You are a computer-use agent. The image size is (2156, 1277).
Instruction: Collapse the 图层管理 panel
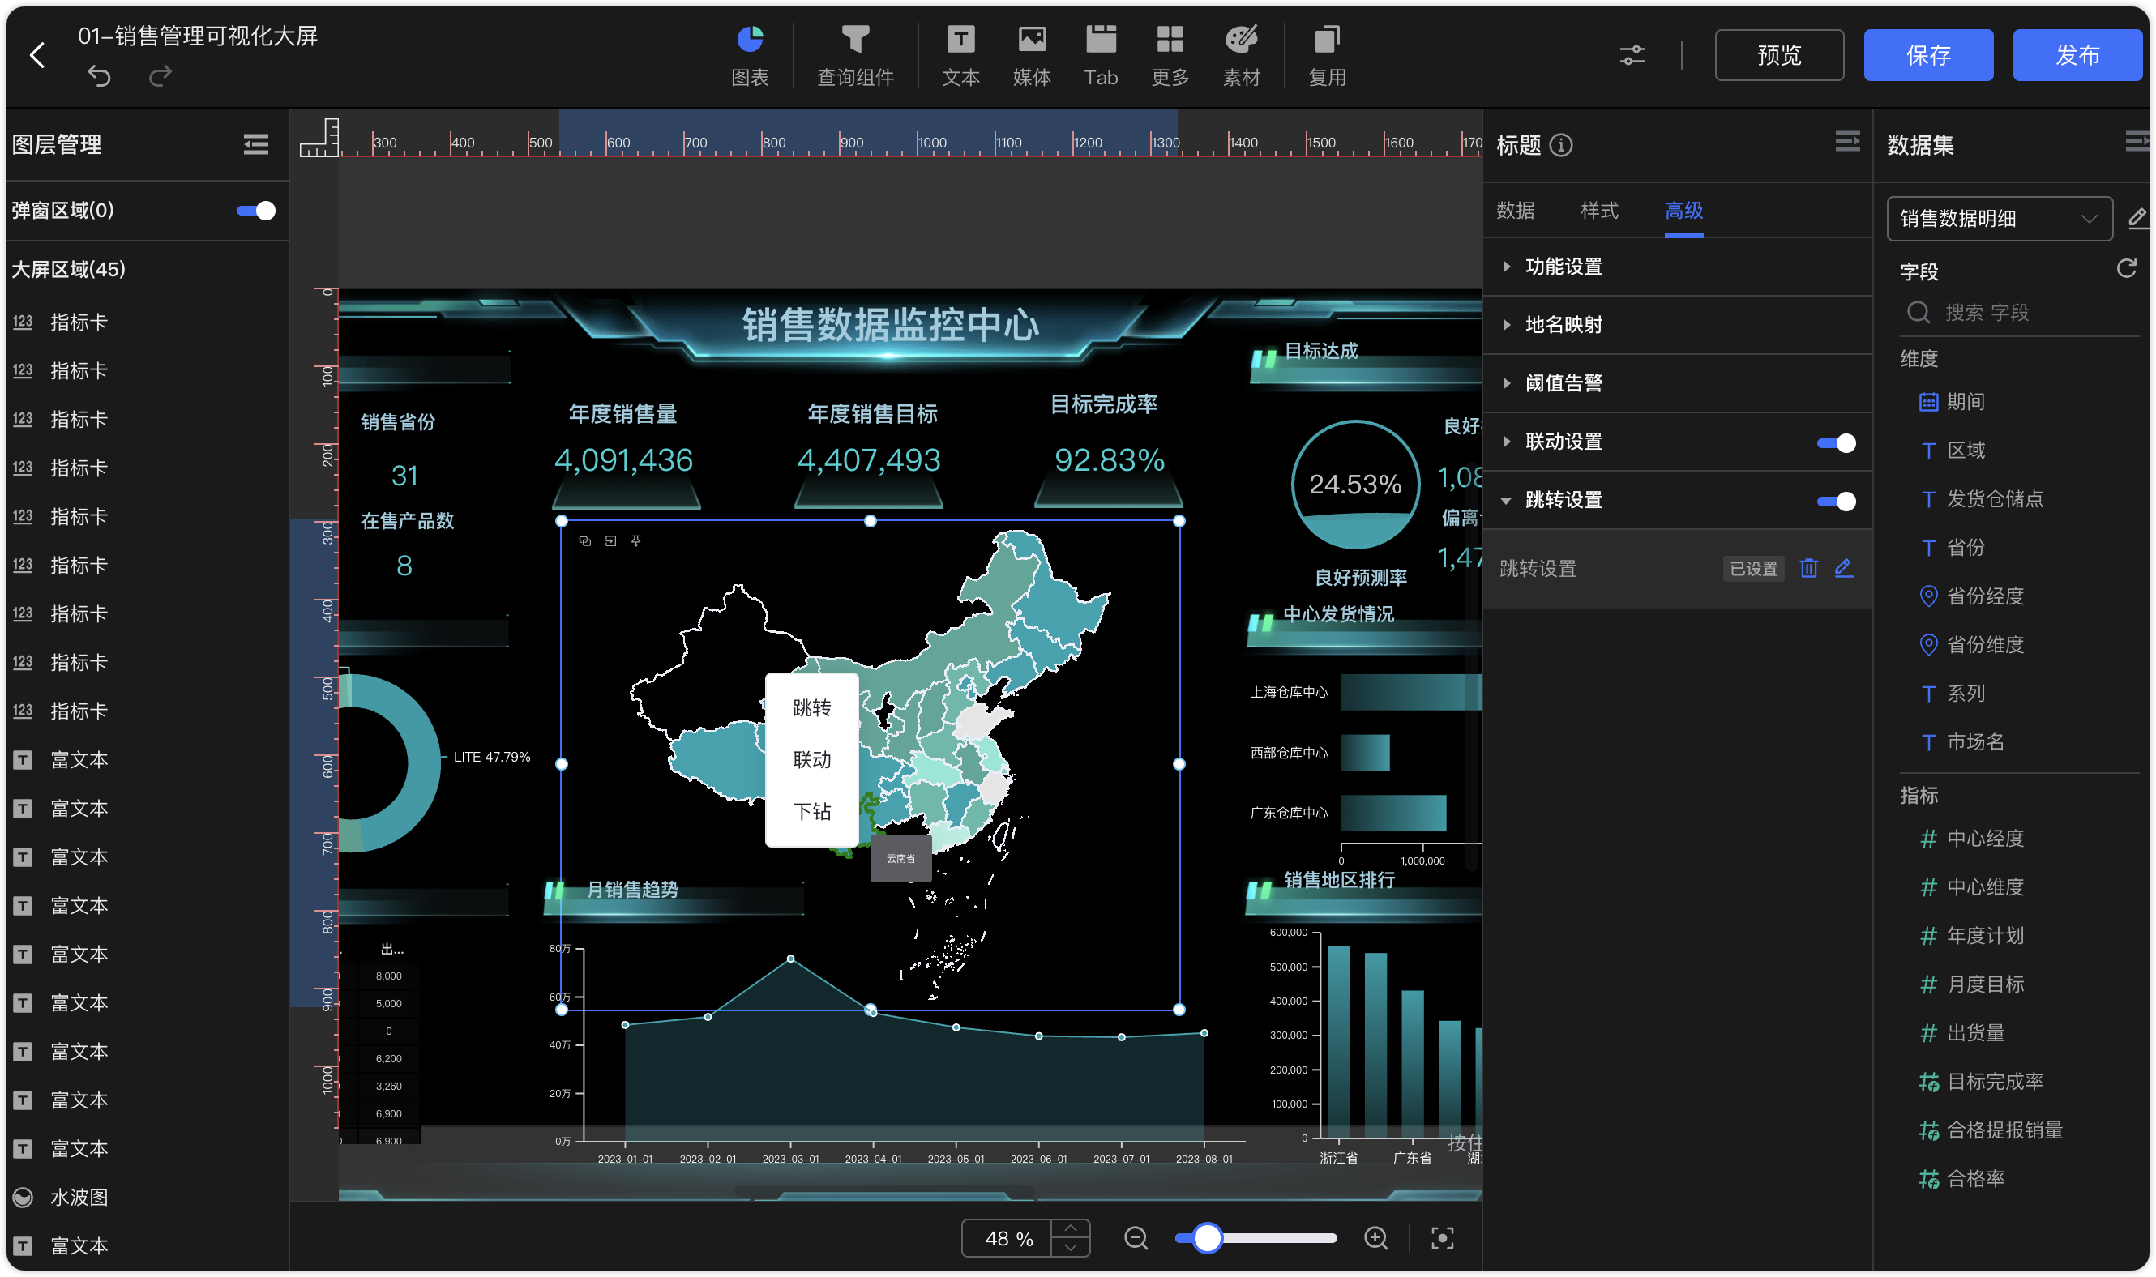pyautogui.click(x=255, y=143)
